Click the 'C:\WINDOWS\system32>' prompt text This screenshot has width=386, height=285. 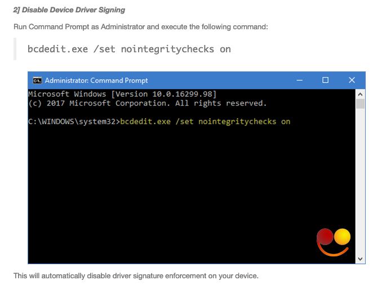pyautogui.click(x=74, y=121)
